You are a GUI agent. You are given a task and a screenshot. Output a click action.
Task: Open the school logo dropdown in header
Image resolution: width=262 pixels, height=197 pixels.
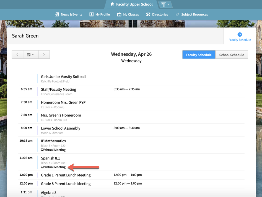(x=165, y=4)
